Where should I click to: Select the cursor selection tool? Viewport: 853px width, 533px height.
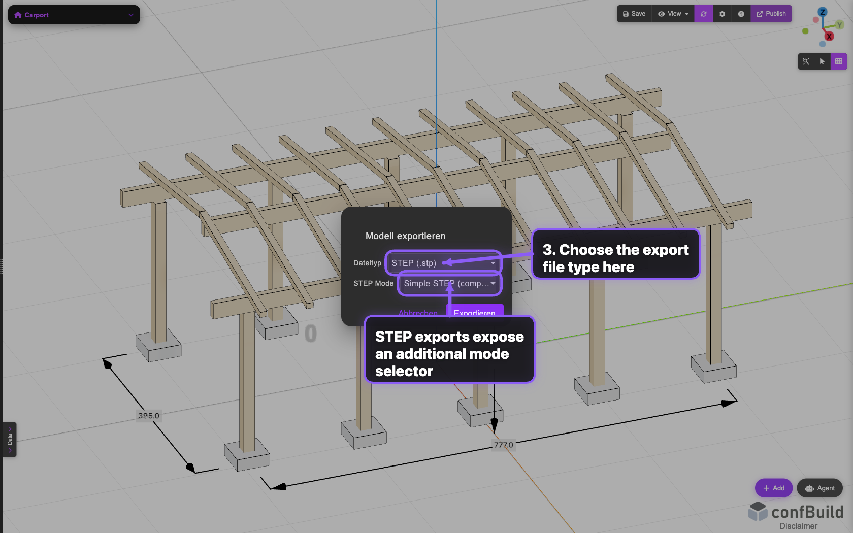coord(823,61)
